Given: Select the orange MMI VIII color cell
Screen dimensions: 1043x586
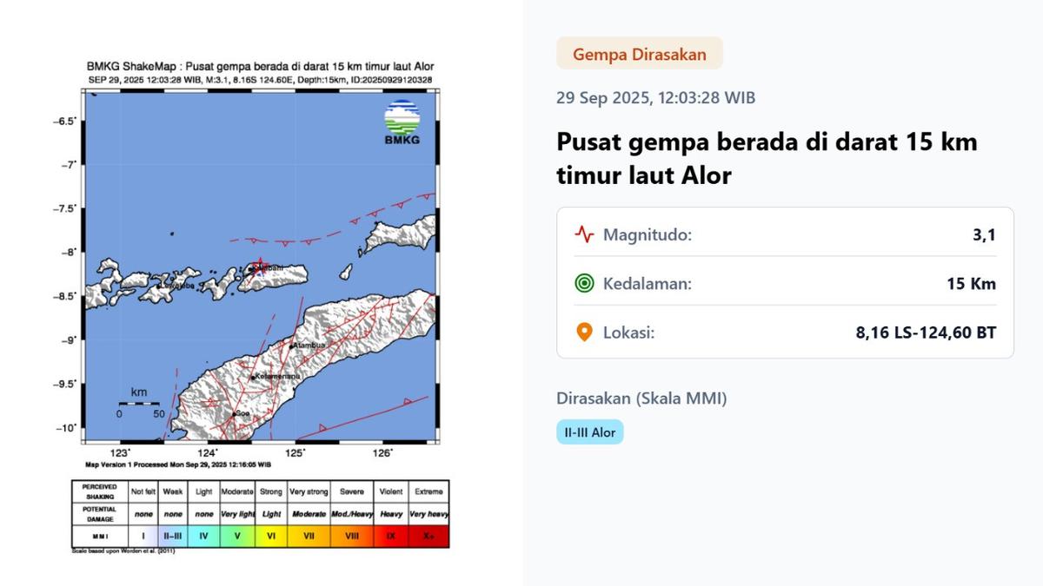Looking at the screenshot, I should [351, 537].
